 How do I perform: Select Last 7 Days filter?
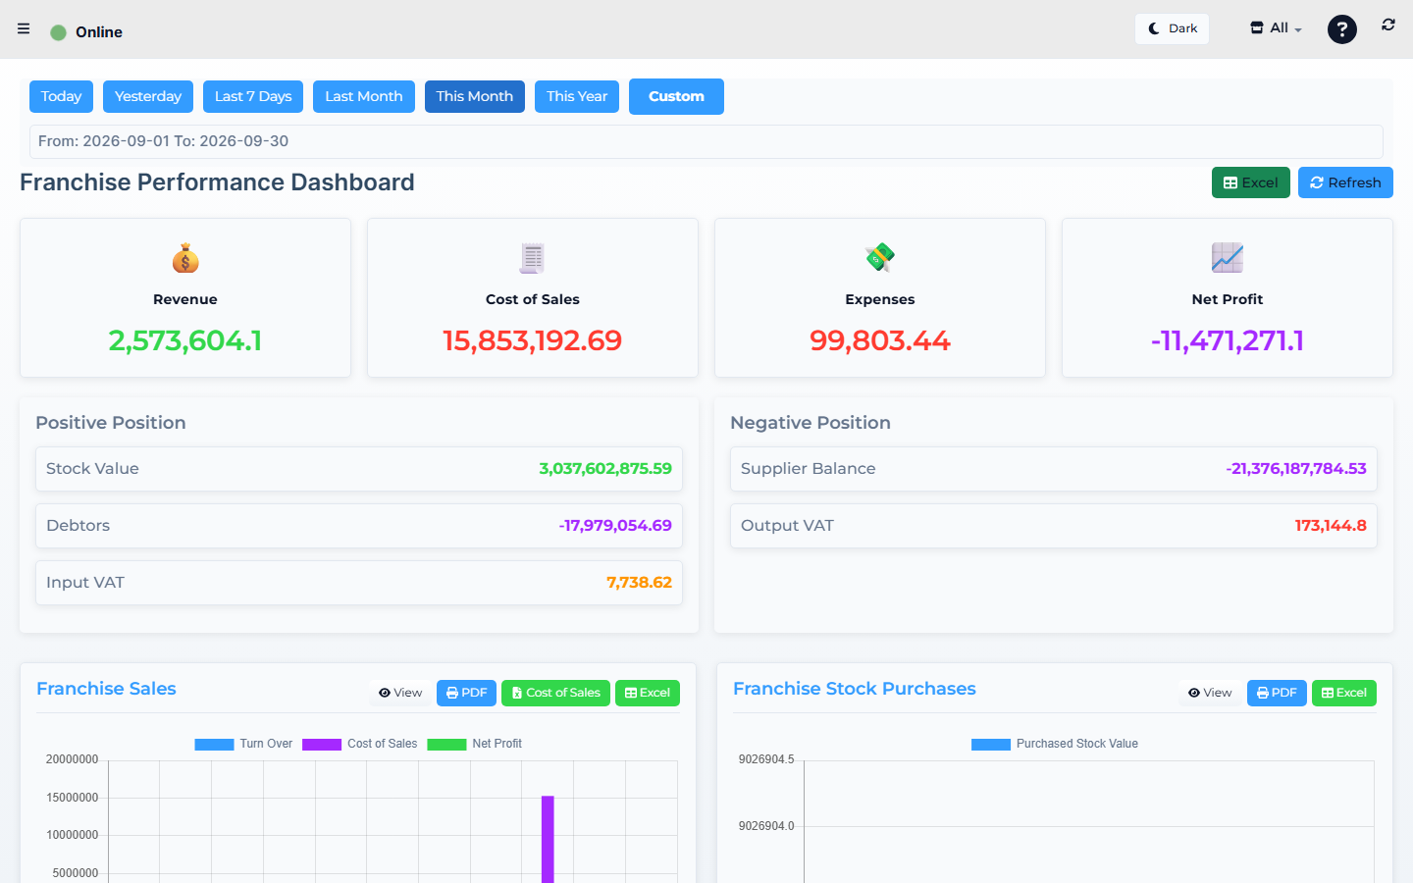[x=253, y=96]
